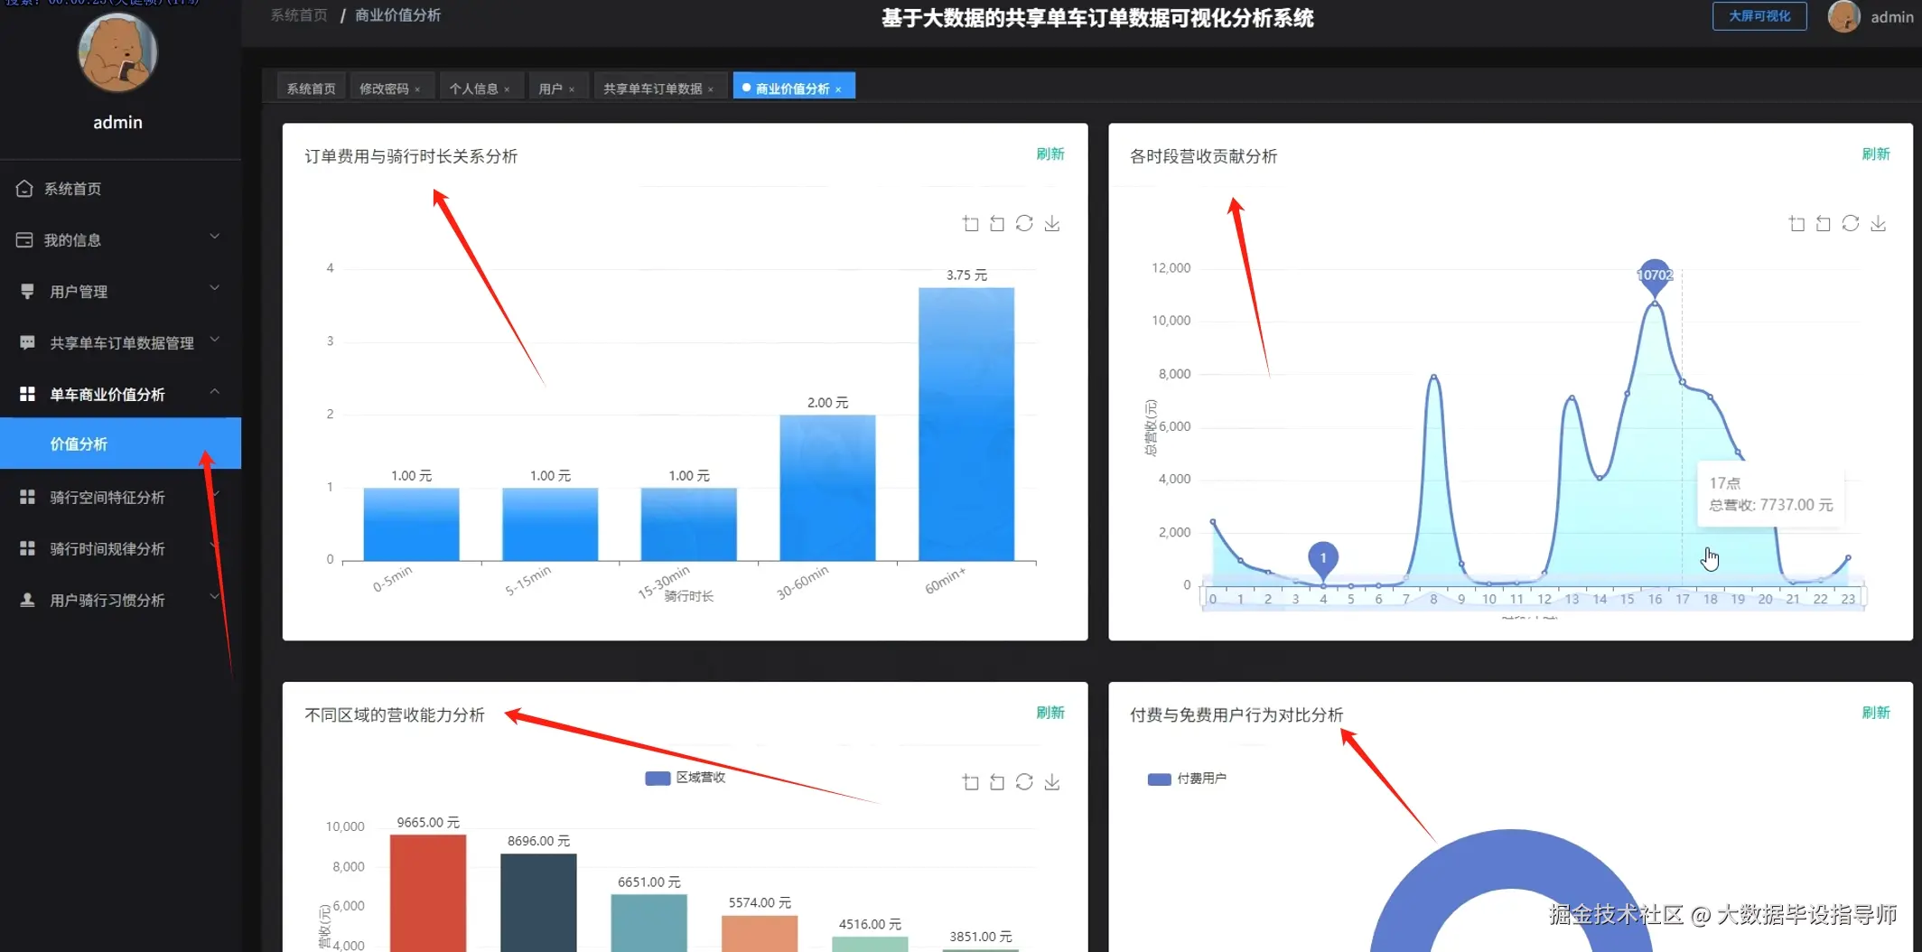The image size is (1922, 952).
Task: Click the home icon beside 系统首页 in sidebar
Action: (24, 188)
